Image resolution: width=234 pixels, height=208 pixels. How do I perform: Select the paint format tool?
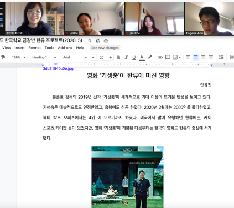[x=3, y=57]
